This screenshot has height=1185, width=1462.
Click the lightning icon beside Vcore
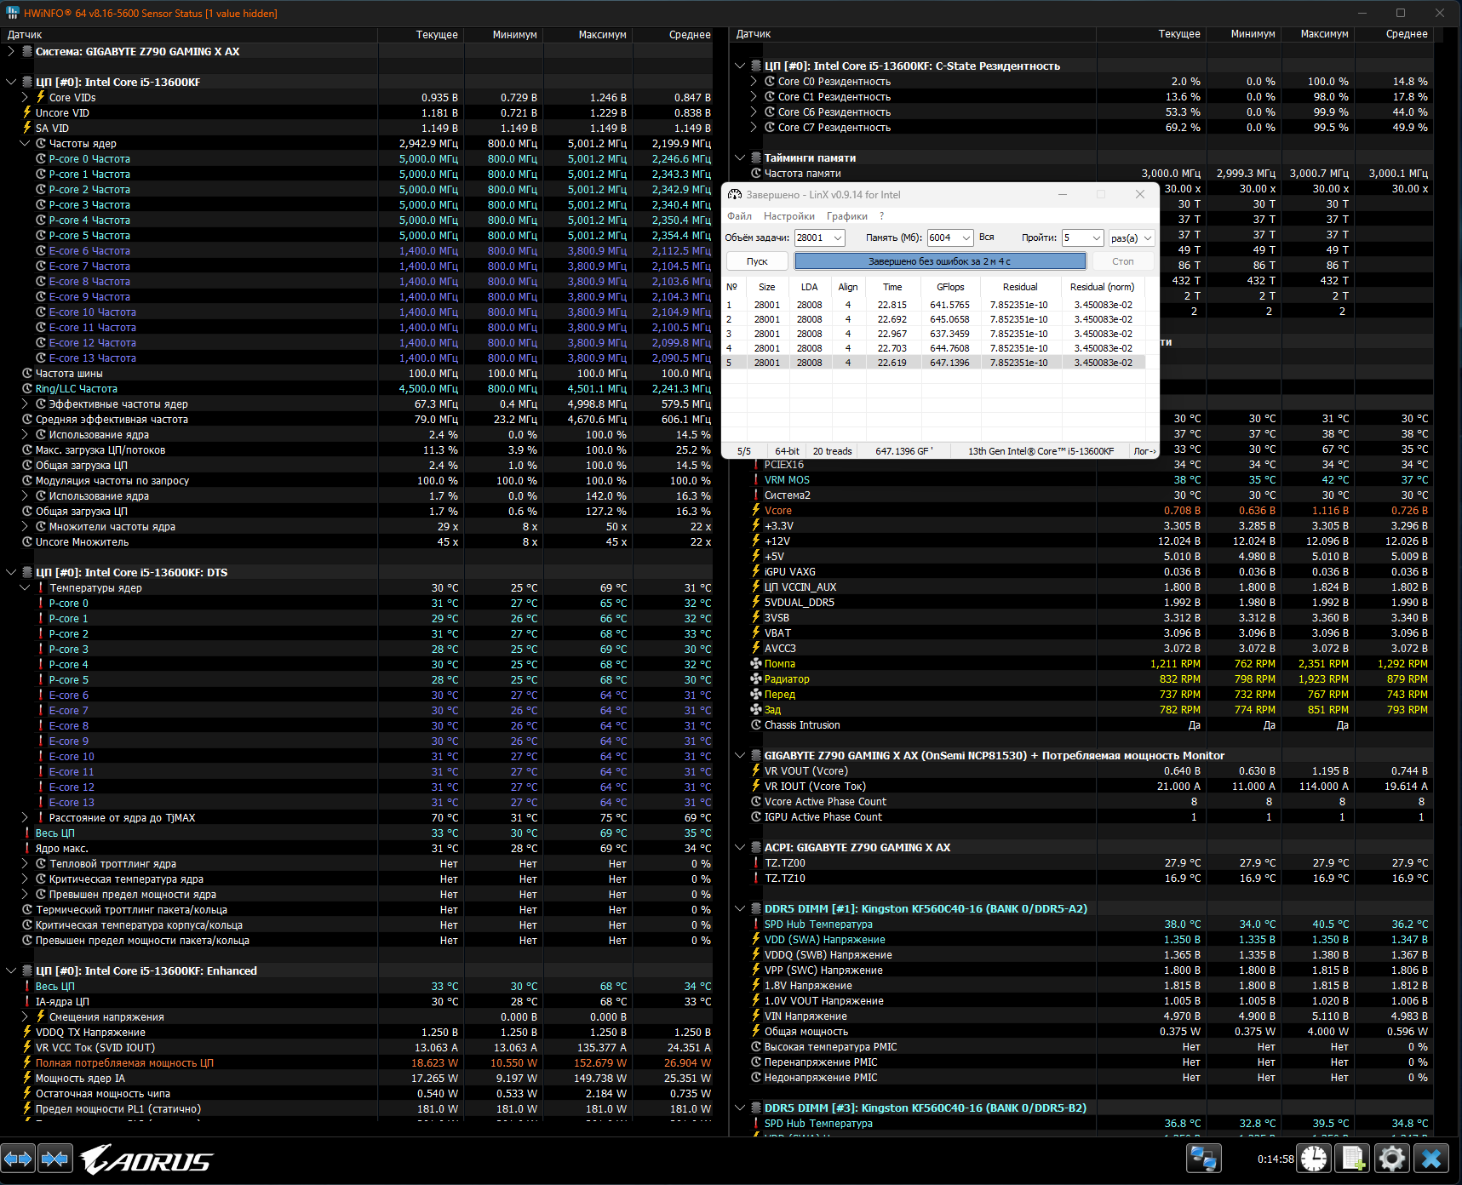coord(755,510)
